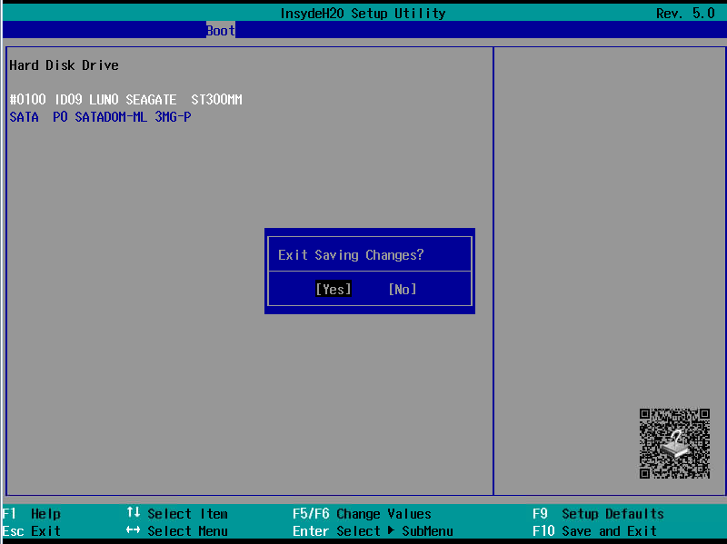Confirm with the [Yes] option

(334, 289)
